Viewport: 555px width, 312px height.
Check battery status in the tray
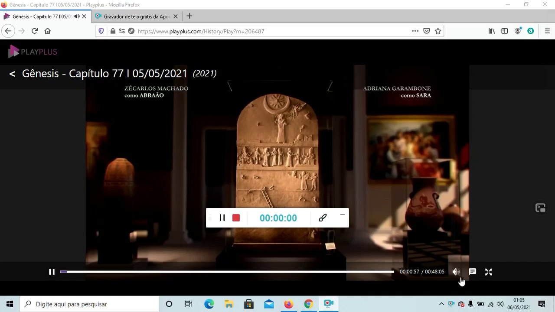point(480,304)
